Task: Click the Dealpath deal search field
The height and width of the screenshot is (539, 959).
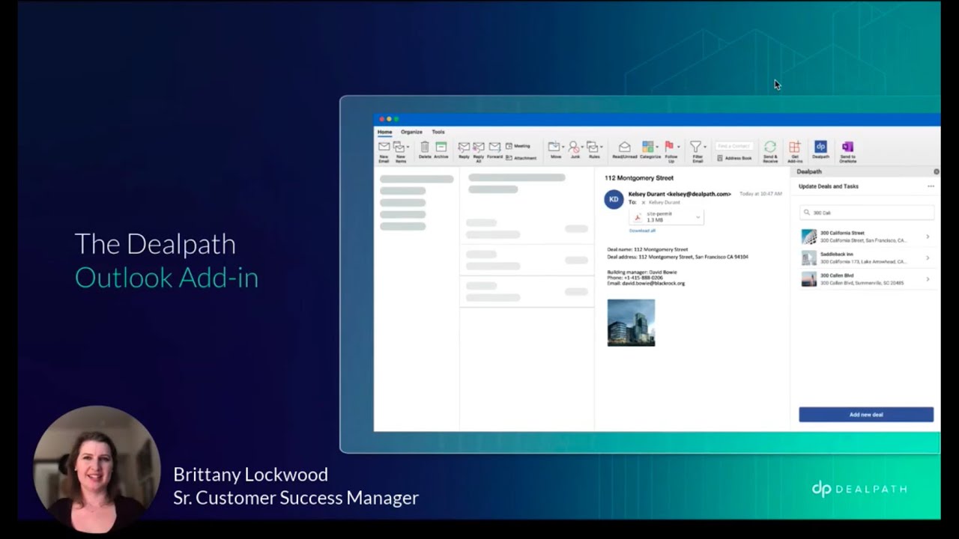Action: [x=866, y=213]
